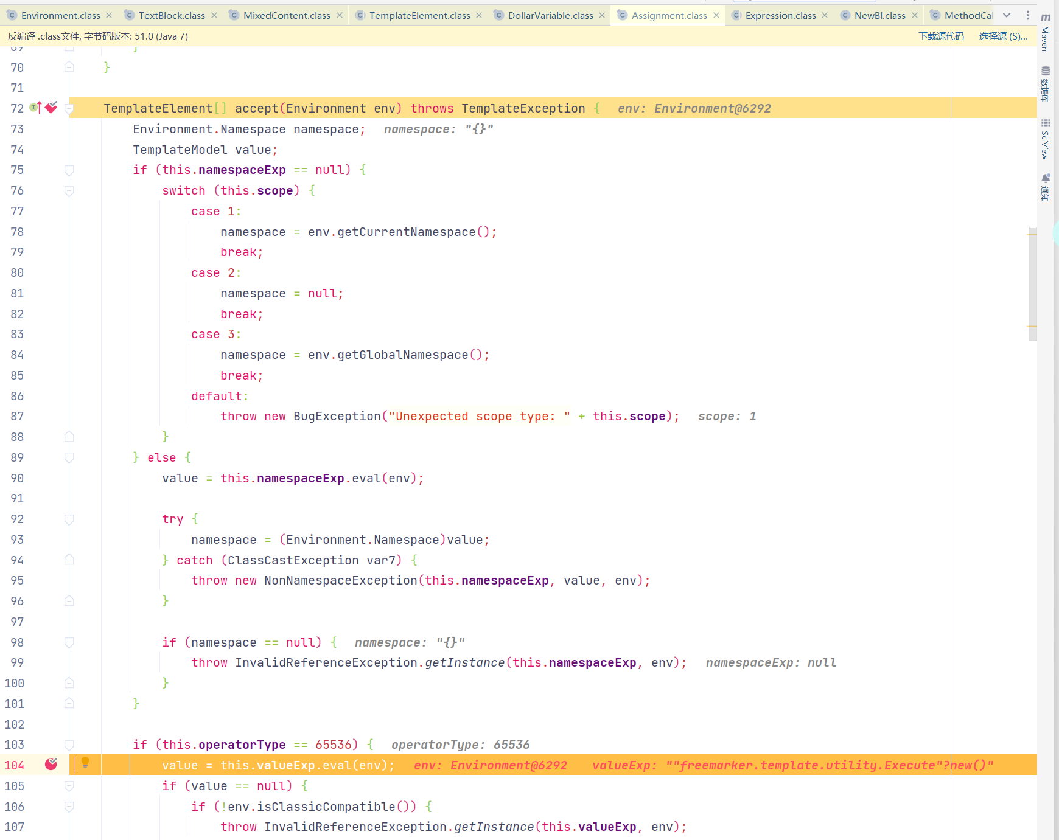The height and width of the screenshot is (840, 1059).
Task: Open the editor tabs kebab options menu
Action: pyautogui.click(x=1028, y=15)
